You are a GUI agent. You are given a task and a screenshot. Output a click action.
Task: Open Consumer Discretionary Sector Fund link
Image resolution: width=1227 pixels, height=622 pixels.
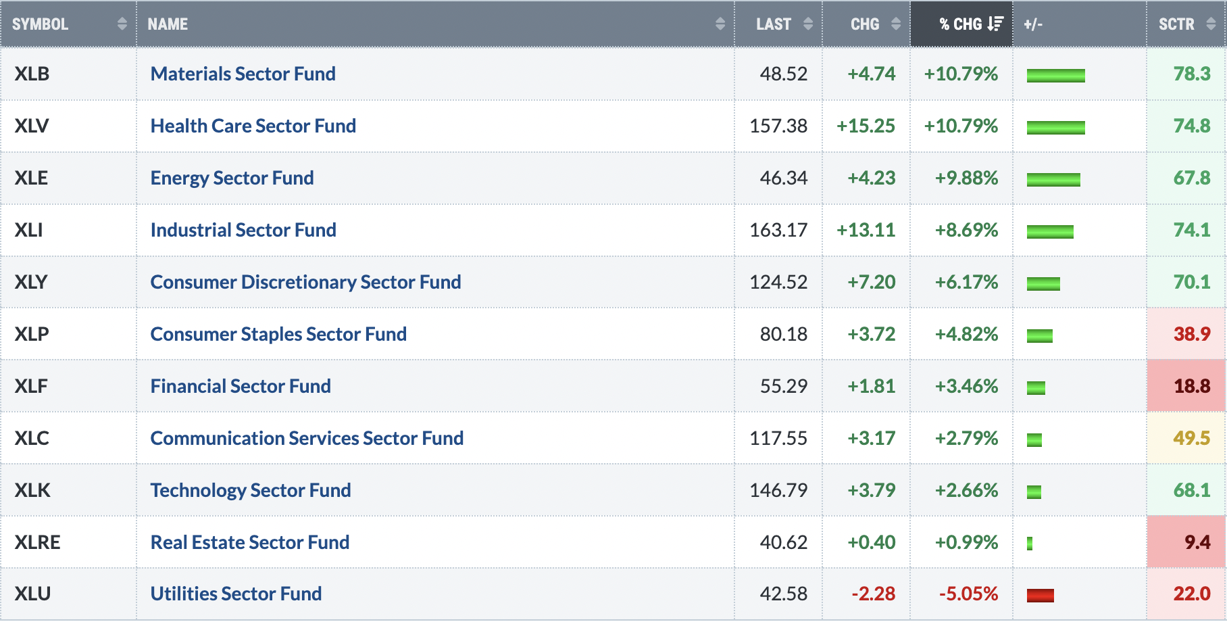pyautogui.click(x=306, y=282)
